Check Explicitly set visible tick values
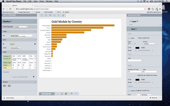Image resolution: width=170 pixels, height=106 pixels. (136, 75)
